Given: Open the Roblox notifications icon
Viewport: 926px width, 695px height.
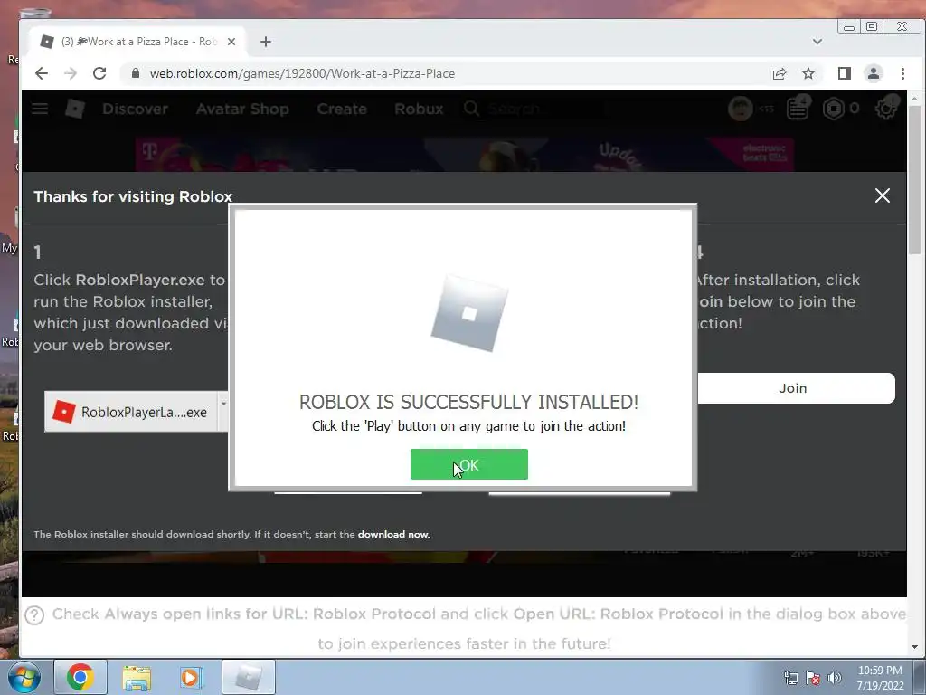Looking at the screenshot, I should click(798, 109).
